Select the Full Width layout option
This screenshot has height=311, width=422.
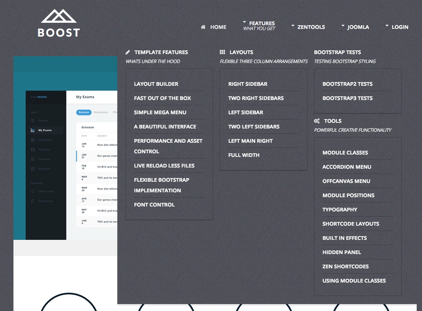244,155
